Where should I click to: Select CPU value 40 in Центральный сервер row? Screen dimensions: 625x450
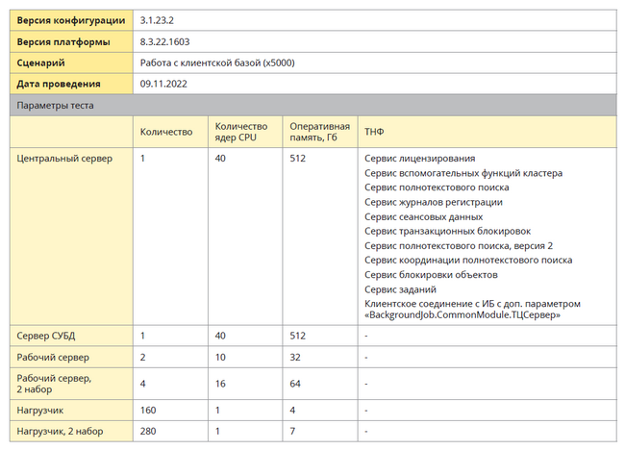[220, 159]
